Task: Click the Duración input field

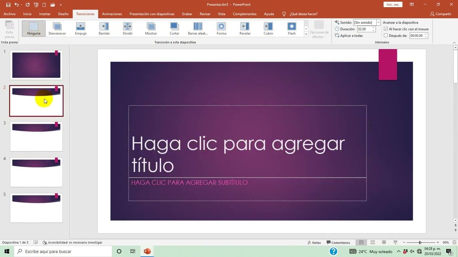Action: click(364, 29)
